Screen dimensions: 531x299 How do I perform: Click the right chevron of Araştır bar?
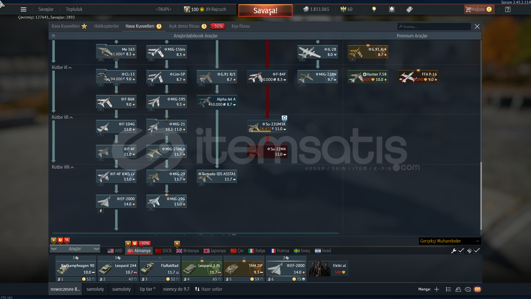pyautogui.click(x=96, y=249)
